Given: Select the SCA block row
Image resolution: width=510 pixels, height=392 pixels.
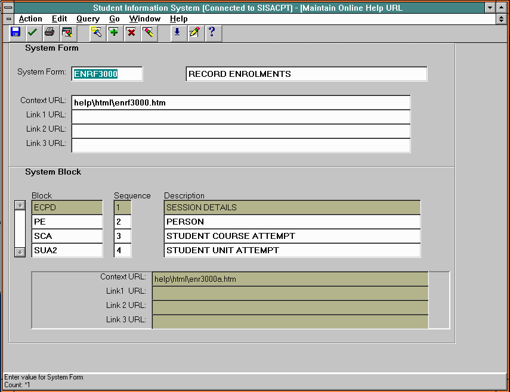Looking at the screenshot, I should click(x=67, y=236).
